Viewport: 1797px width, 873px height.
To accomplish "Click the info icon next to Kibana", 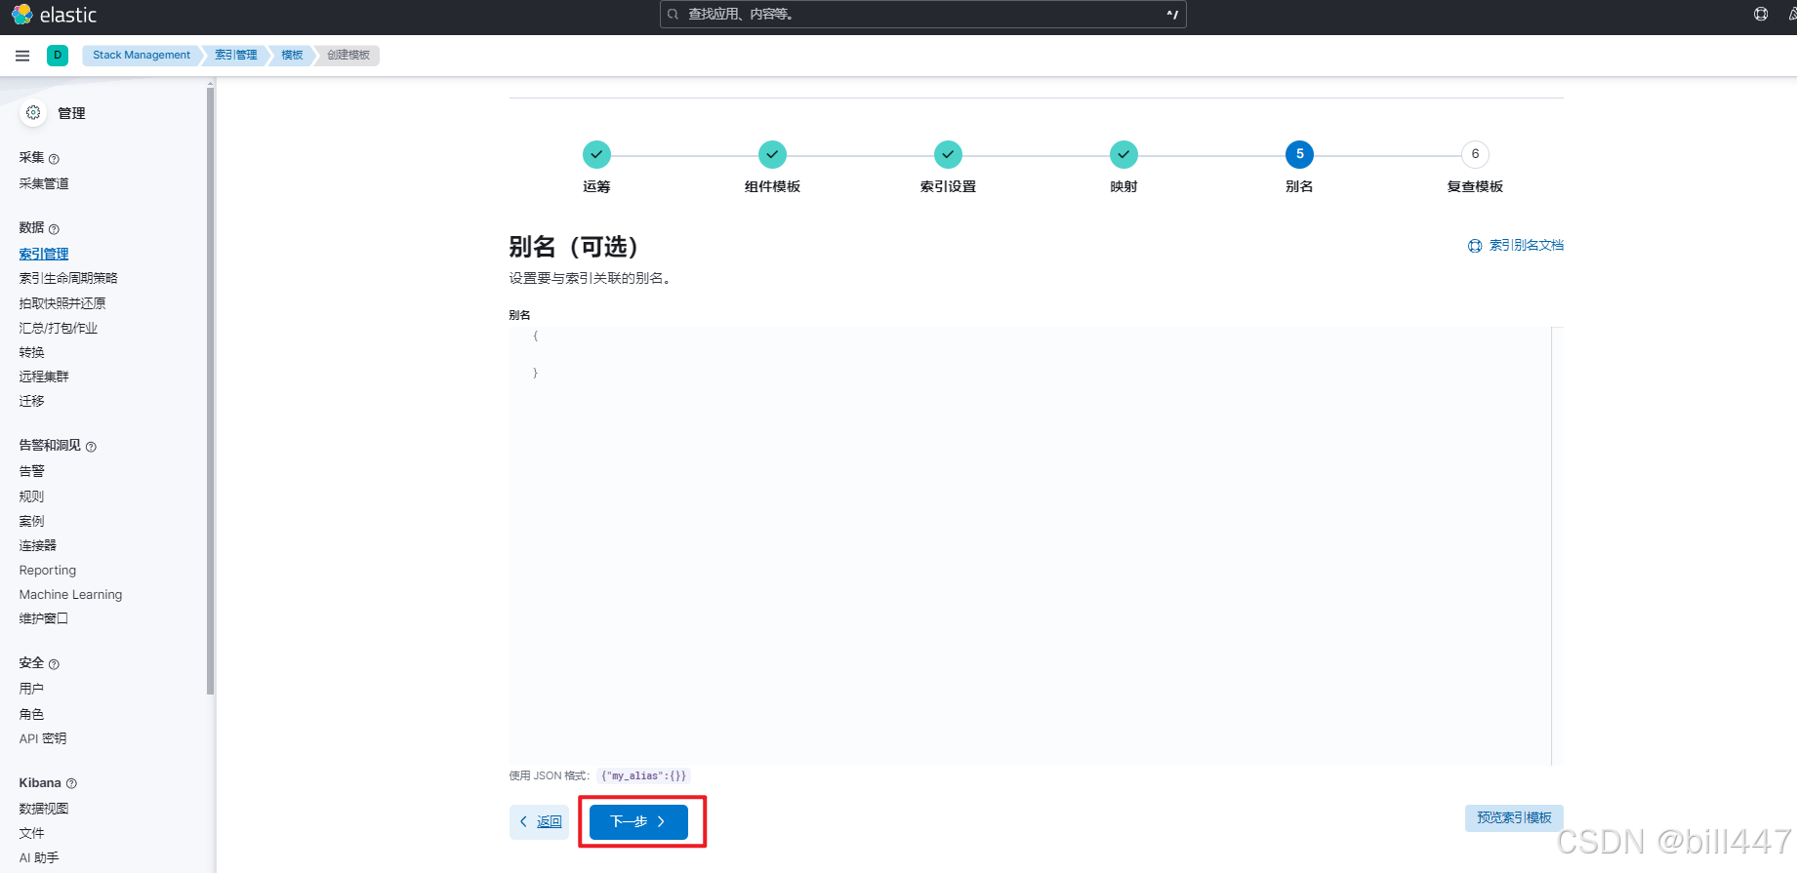I will [x=71, y=783].
